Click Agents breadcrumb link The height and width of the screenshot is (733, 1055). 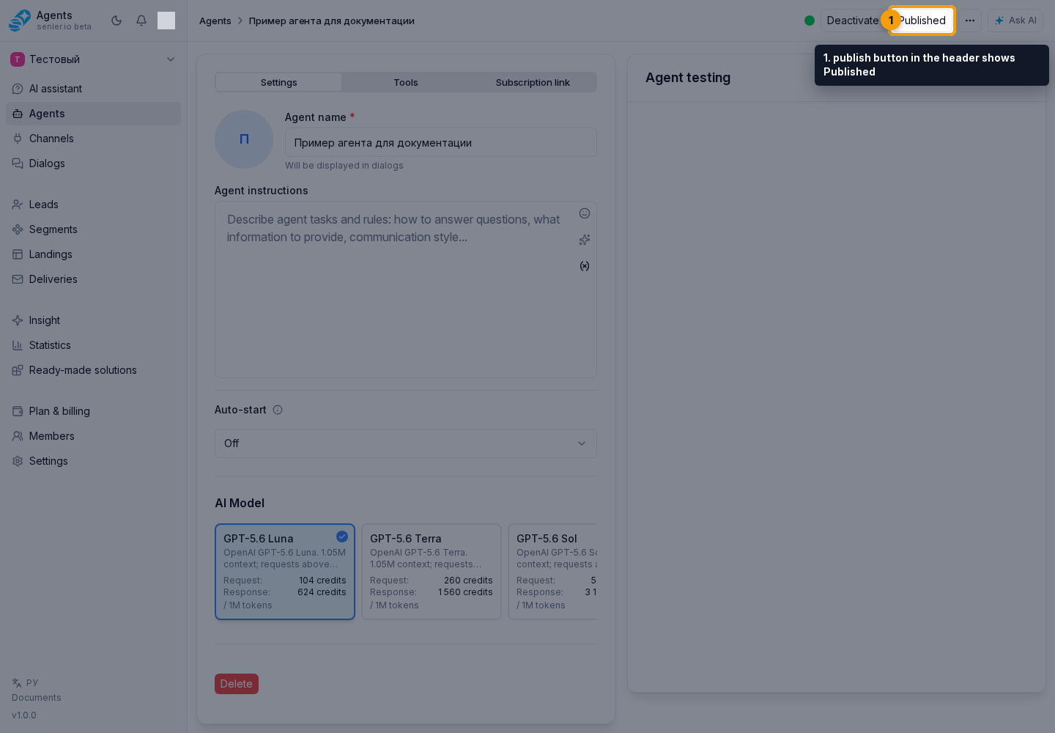tap(215, 21)
